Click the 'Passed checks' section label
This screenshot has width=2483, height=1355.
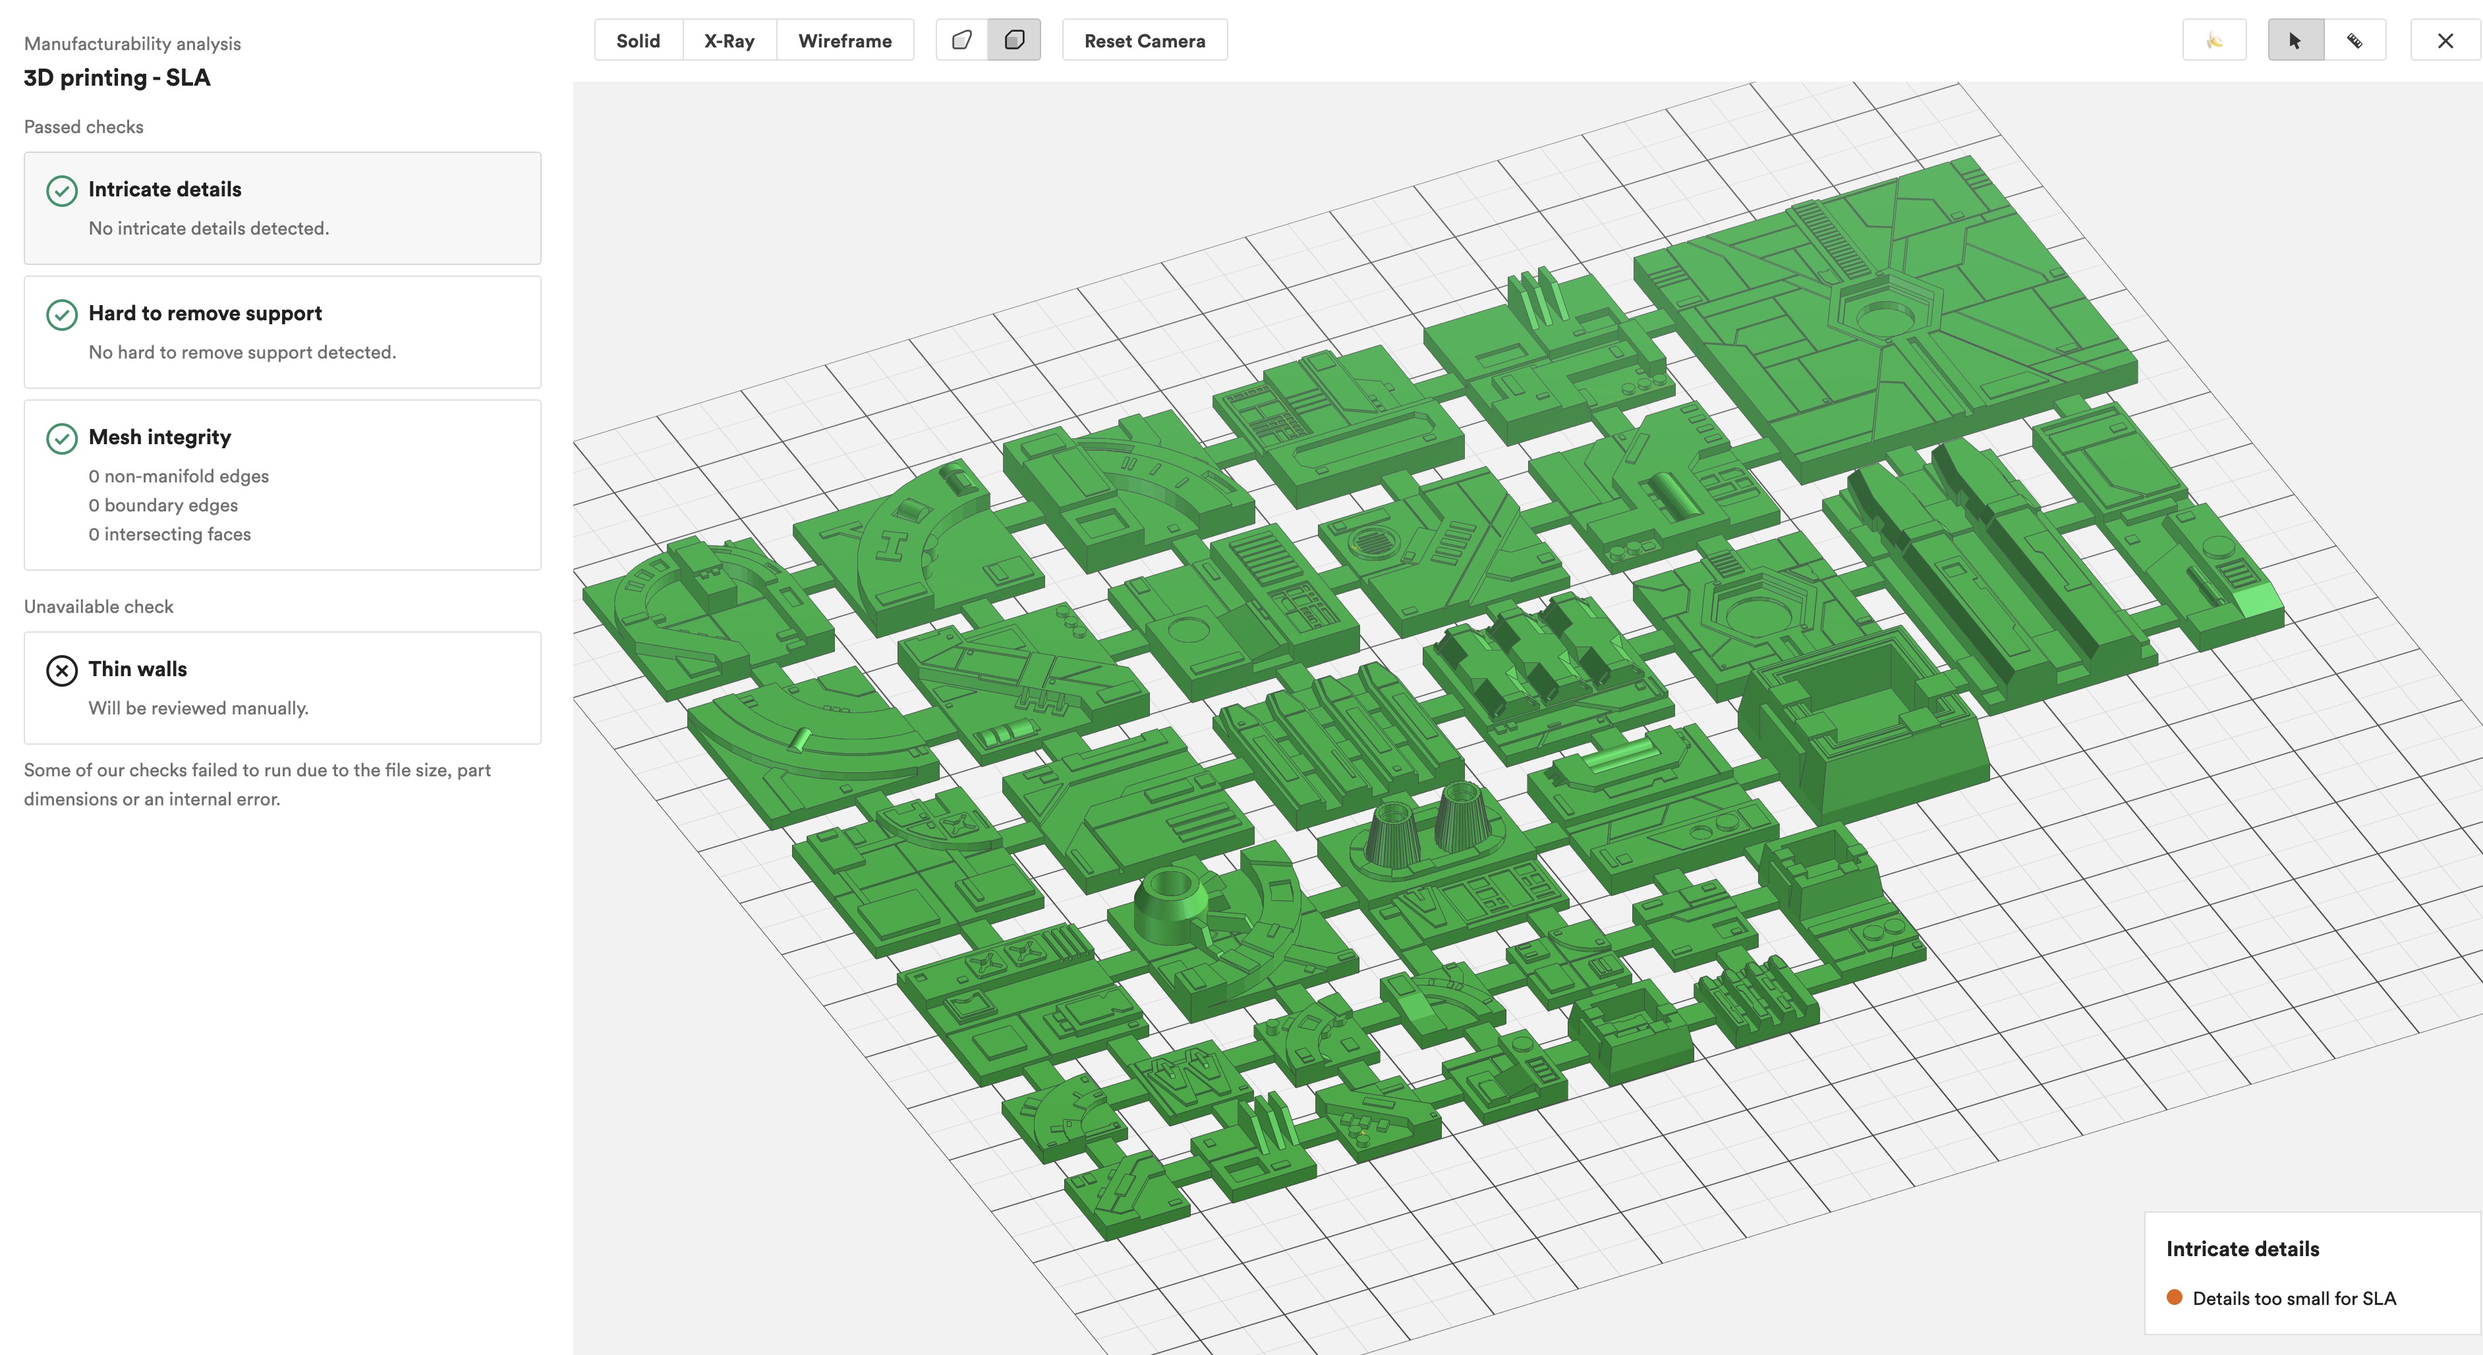84,127
